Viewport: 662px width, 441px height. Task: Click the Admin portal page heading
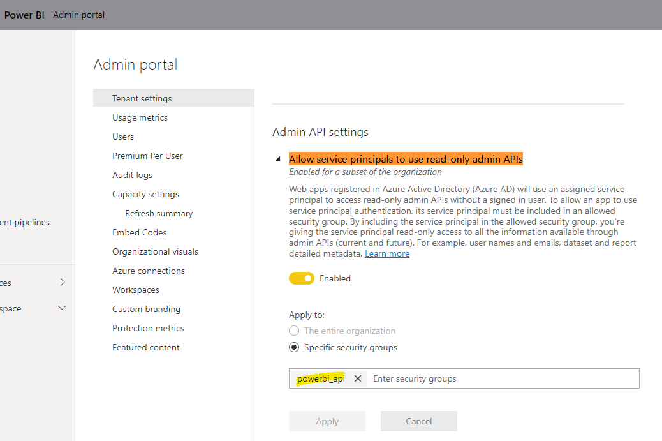pos(135,64)
